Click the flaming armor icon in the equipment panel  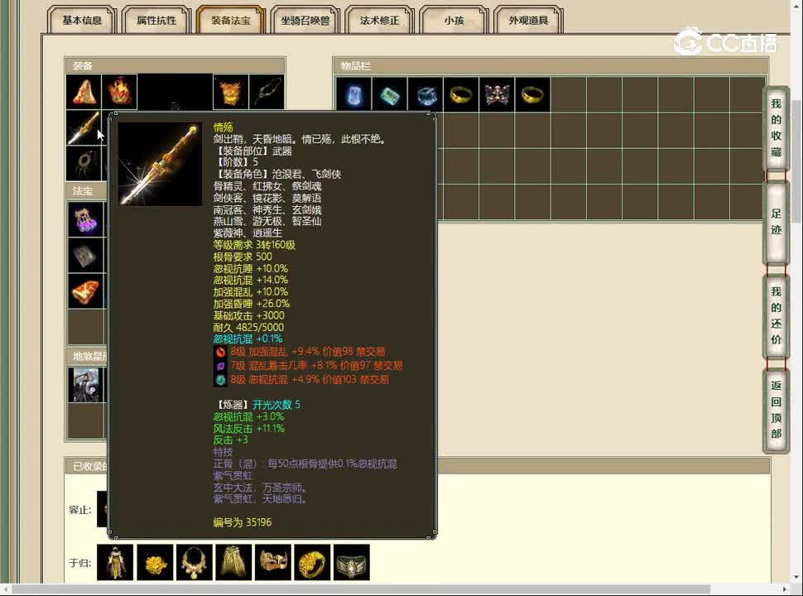click(119, 93)
